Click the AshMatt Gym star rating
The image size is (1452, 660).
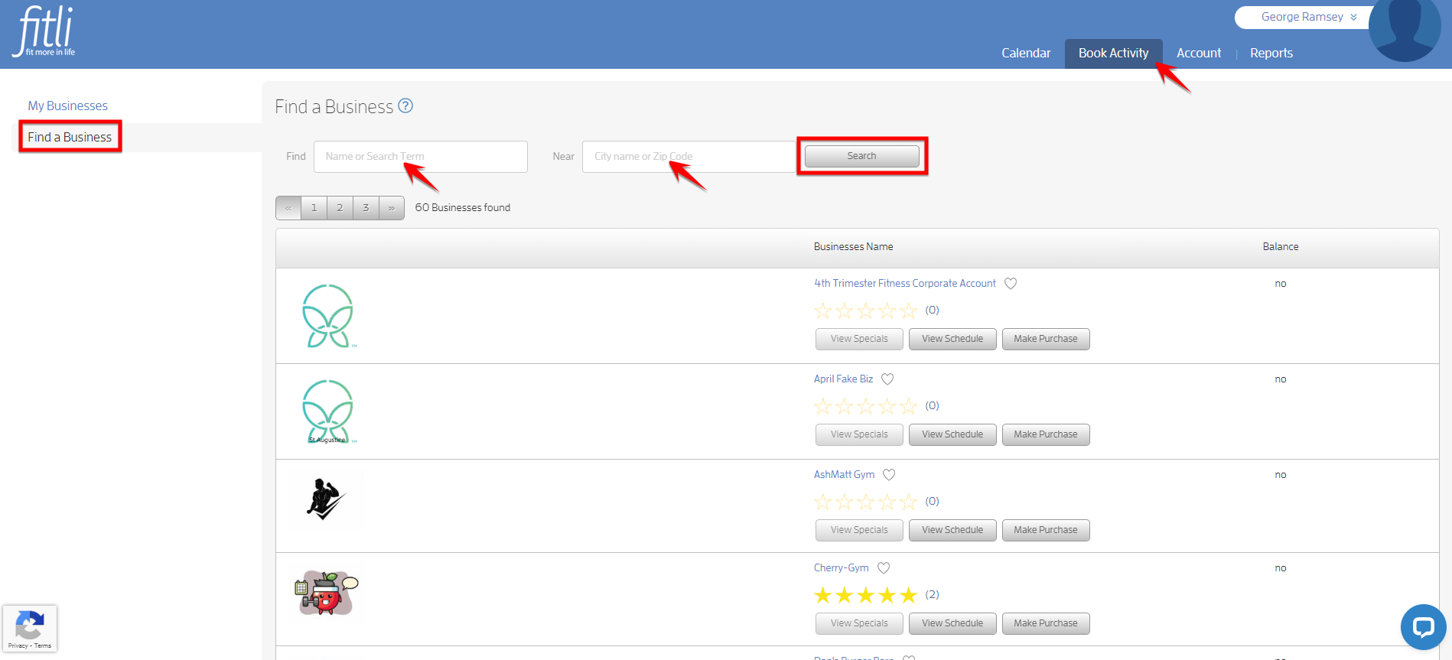point(865,502)
